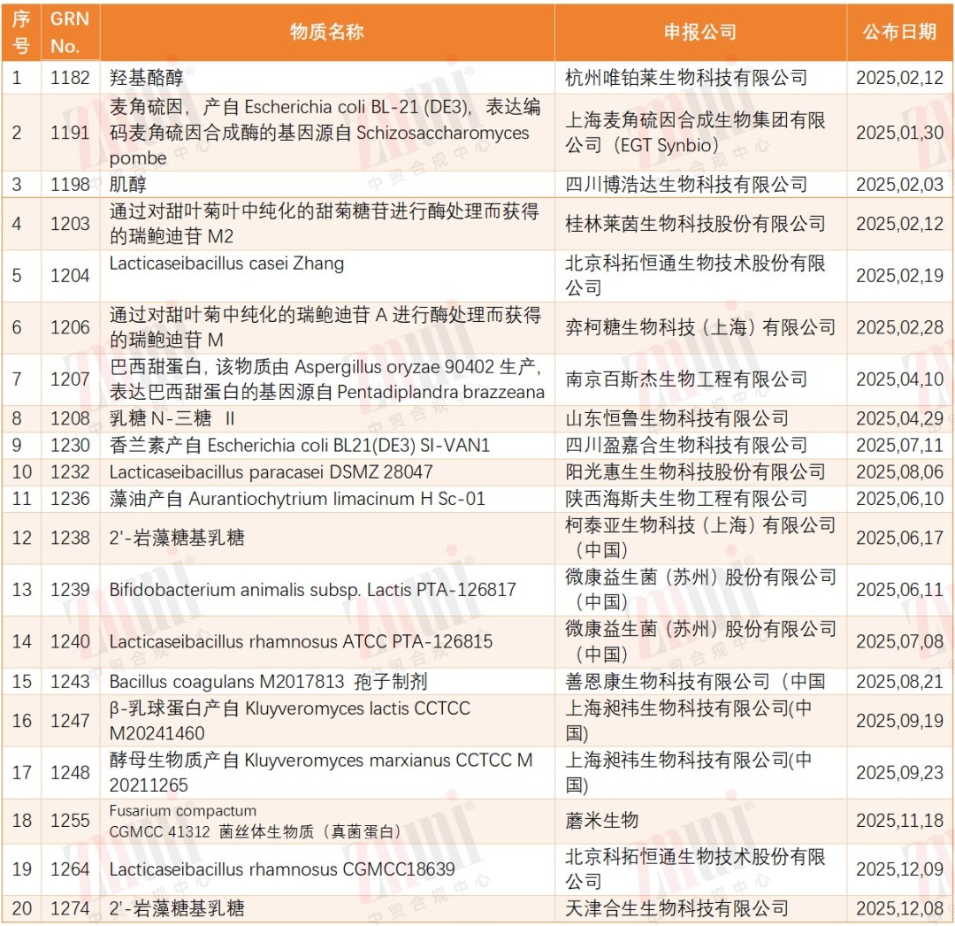The height and width of the screenshot is (926, 955).
Task: Click GRN number 1203
Action: (x=70, y=224)
